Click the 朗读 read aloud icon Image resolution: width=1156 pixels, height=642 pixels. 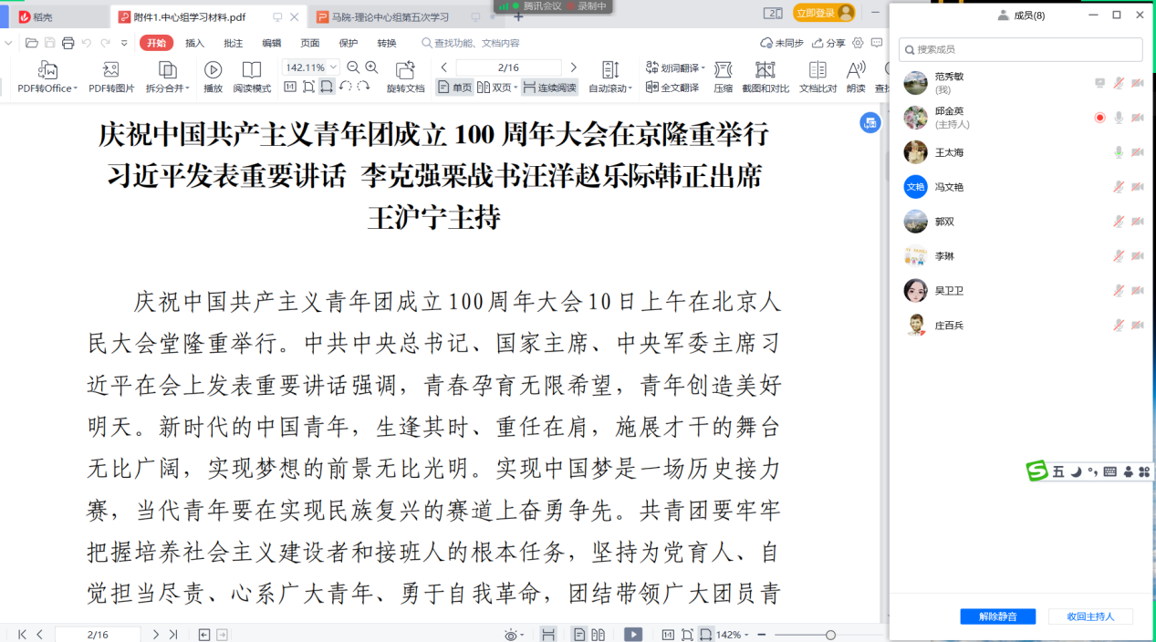point(855,70)
